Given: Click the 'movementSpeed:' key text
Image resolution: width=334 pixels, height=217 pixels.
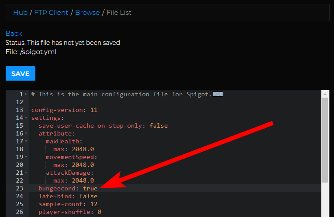Looking at the screenshot, I should 72,157.
